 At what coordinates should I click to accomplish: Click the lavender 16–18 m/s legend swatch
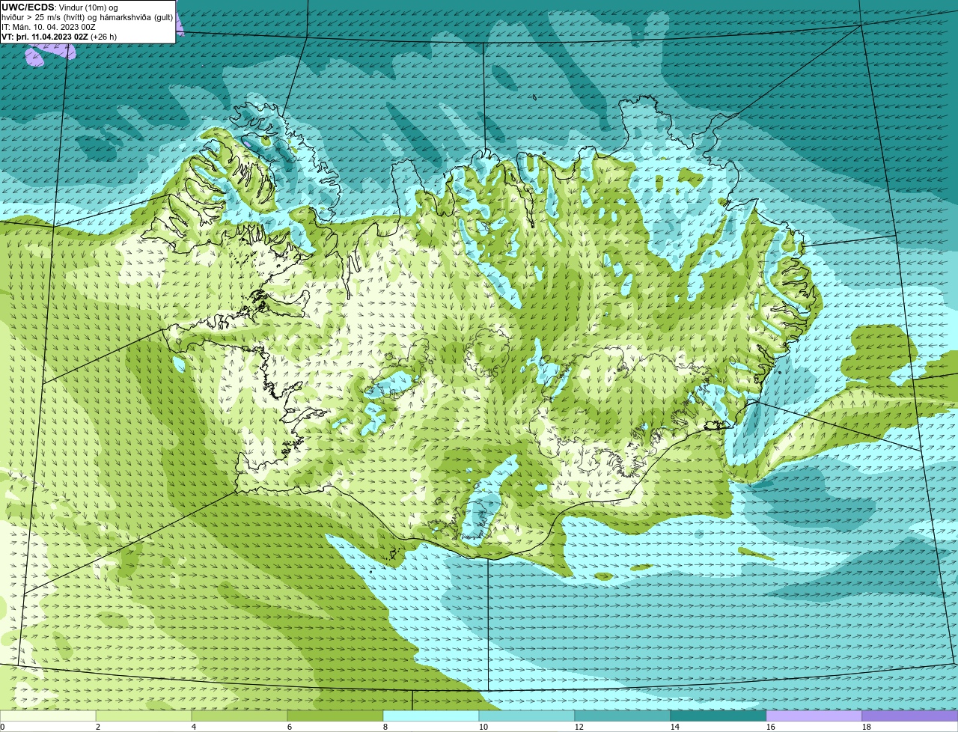point(814,716)
